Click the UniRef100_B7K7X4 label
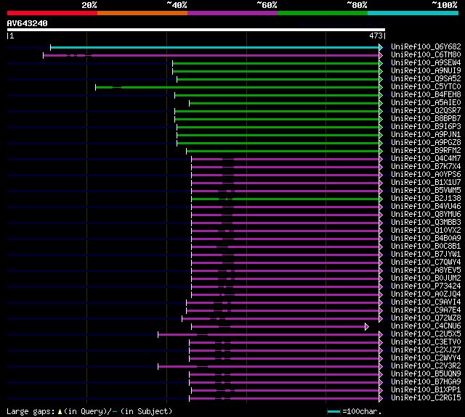The image size is (465, 417). [x=426, y=167]
